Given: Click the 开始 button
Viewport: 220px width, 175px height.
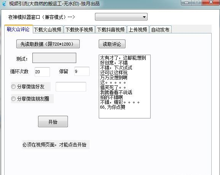Looking at the screenshot, I should [x=53, y=121].
